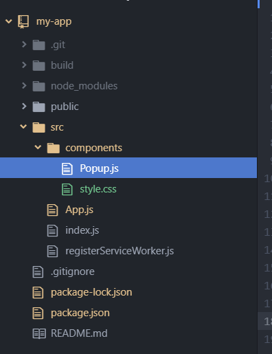Click the Popup.js file icon
The width and height of the screenshot is (272, 354).
point(67,168)
